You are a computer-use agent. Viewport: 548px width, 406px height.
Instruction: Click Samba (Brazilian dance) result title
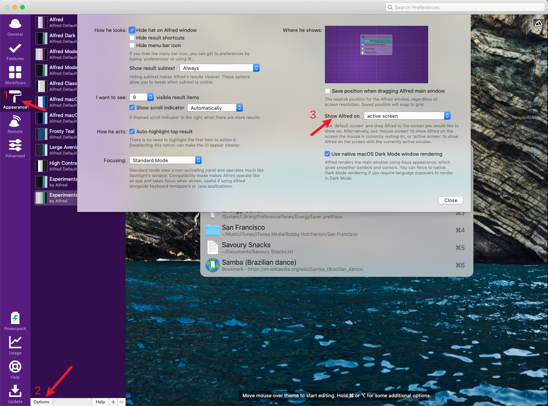click(x=259, y=262)
